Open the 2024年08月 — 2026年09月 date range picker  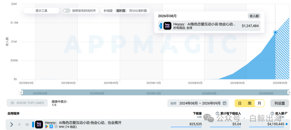(x=198, y=103)
